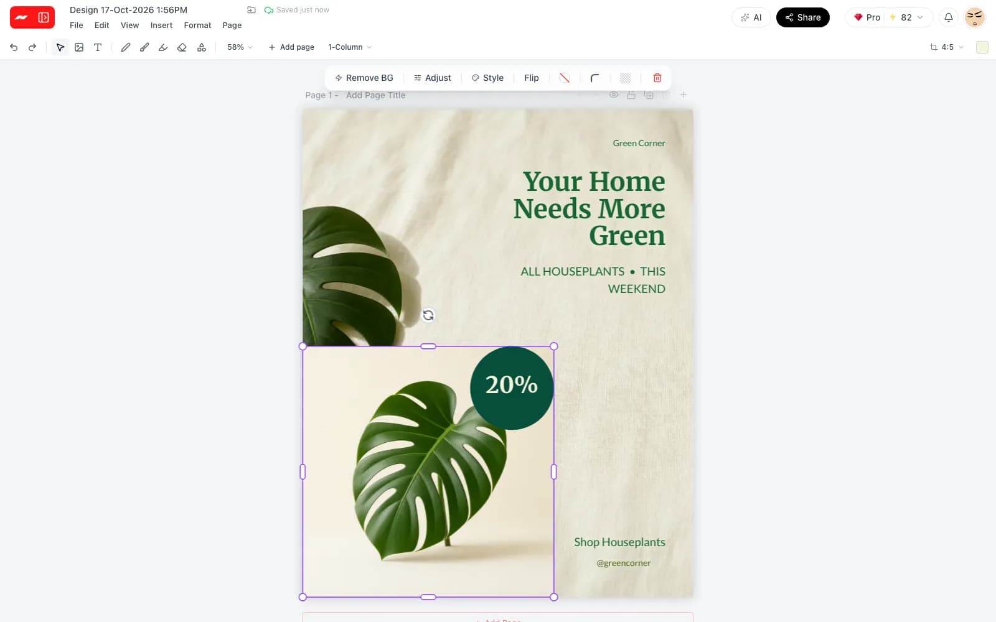Click the Undo arrow
Screen dimensions: 996x622
point(14,47)
